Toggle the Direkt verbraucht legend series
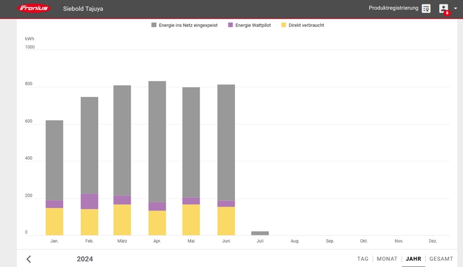 306,25
